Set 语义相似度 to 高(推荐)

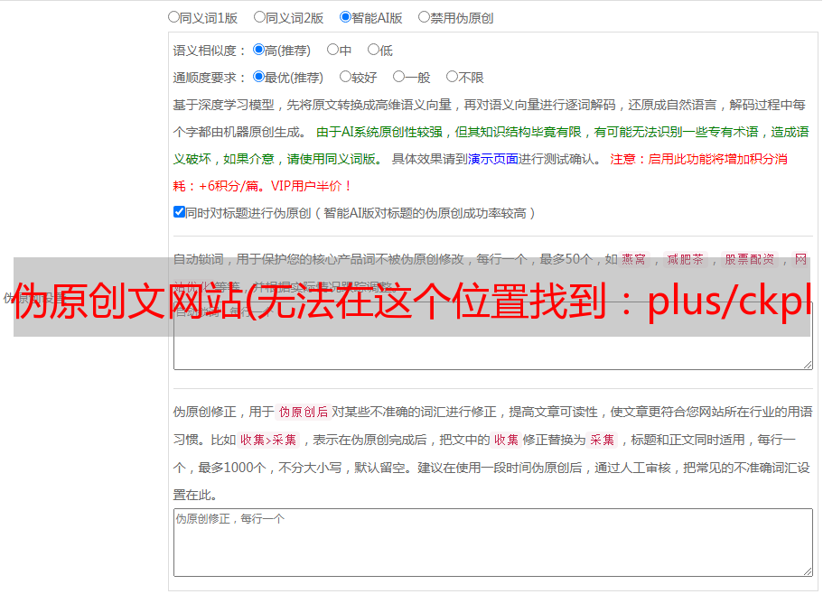[258, 50]
